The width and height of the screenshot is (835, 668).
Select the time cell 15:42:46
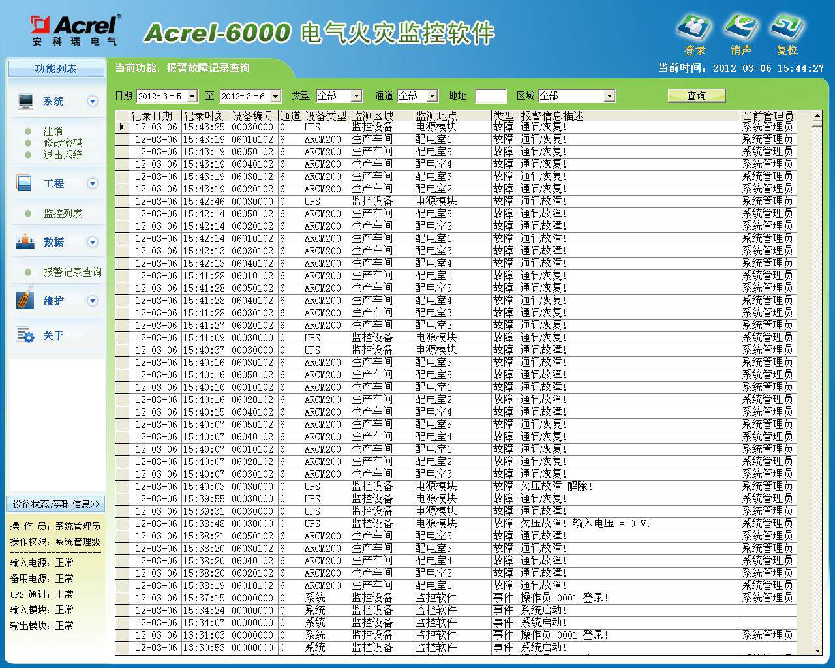(205, 202)
